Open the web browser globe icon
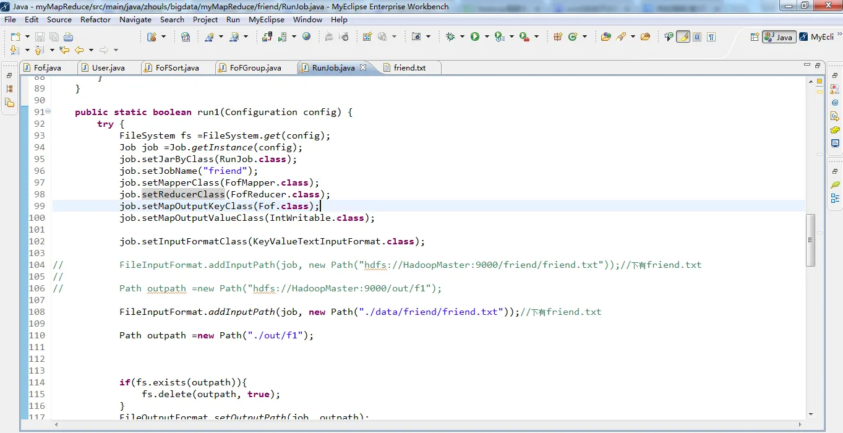 (x=306, y=36)
